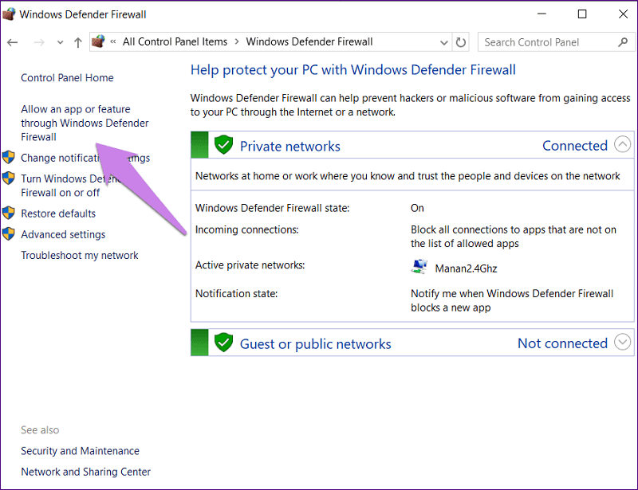Expand the Guest or public networks section
The width and height of the screenshot is (638, 490).
[622, 343]
